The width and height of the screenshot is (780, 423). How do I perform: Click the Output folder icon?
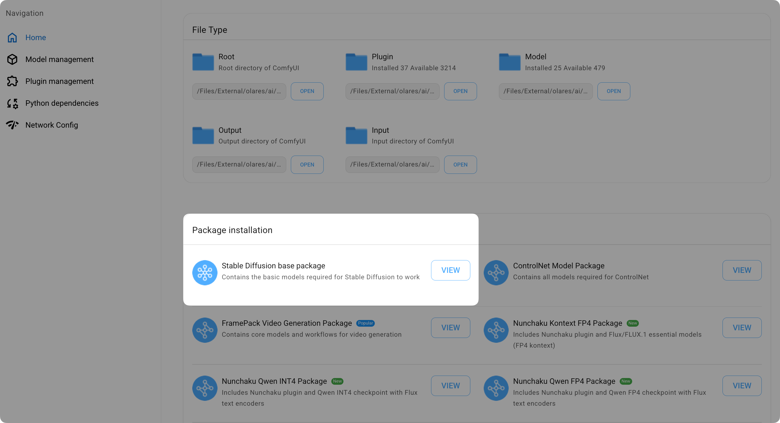pyautogui.click(x=203, y=136)
